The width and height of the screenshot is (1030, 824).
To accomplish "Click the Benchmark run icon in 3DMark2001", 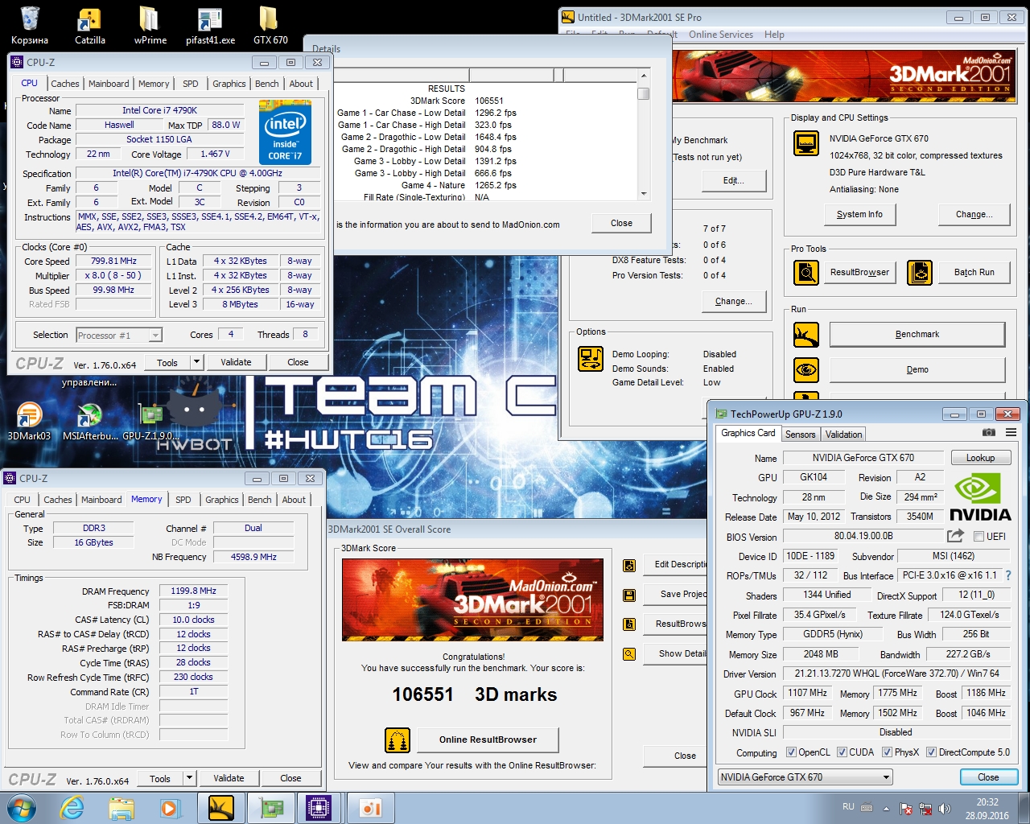I will [x=805, y=334].
